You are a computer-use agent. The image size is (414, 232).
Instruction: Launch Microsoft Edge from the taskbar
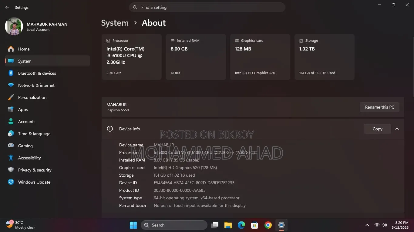[x=241, y=225]
